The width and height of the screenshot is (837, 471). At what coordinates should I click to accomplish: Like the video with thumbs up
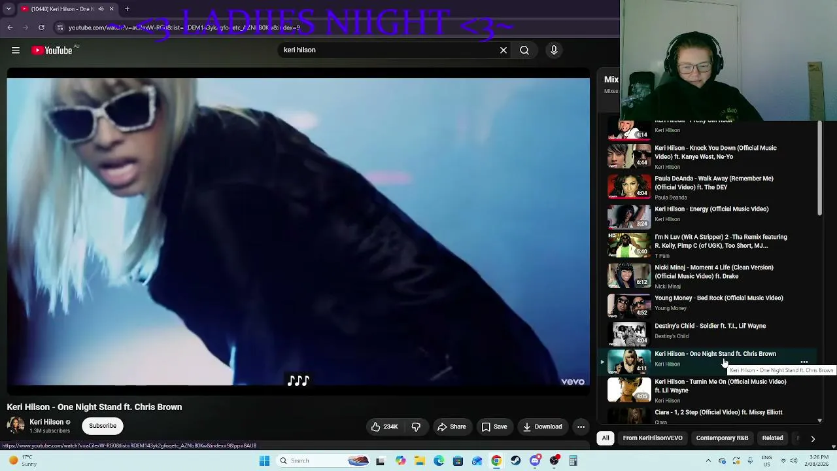point(384,427)
